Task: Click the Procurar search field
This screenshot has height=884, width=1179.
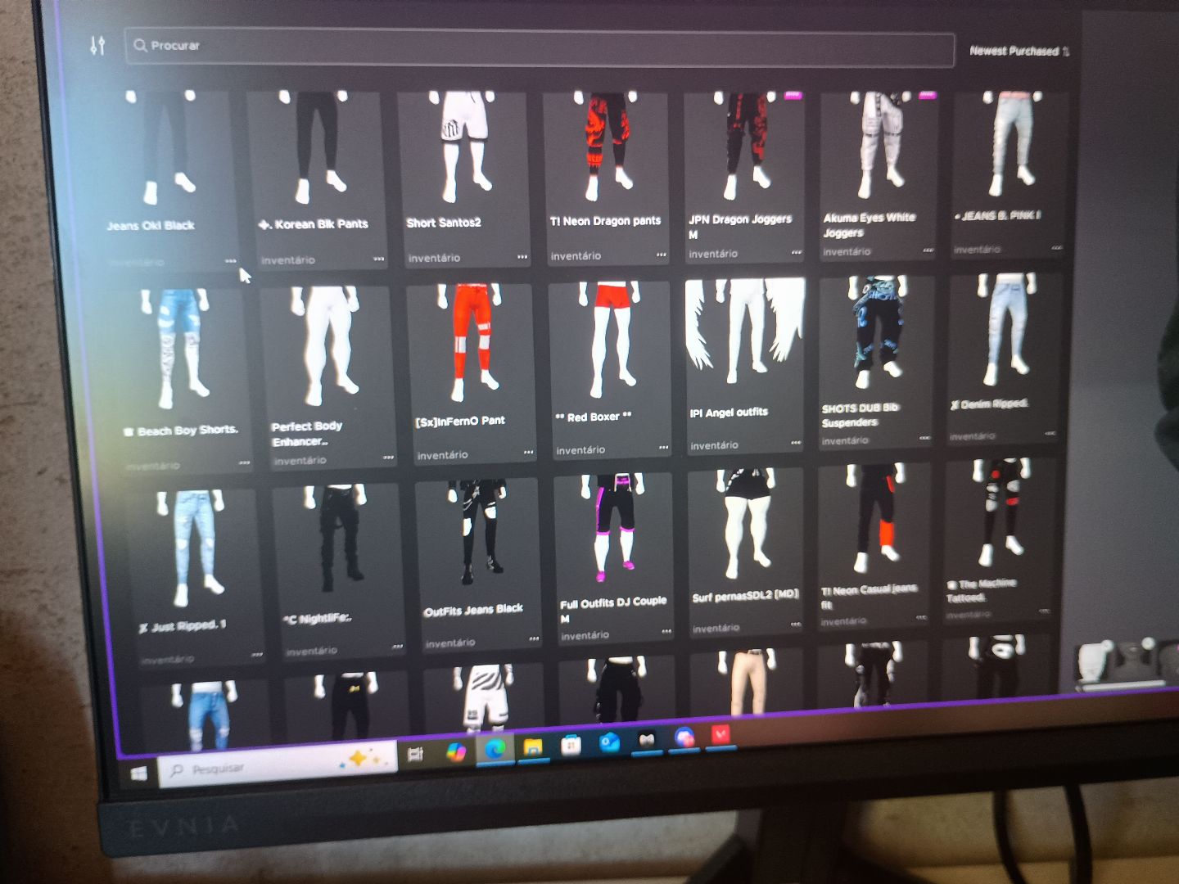Action: [x=539, y=47]
